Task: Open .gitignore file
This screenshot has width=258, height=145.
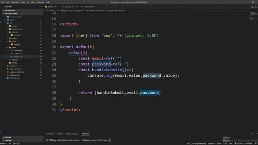Action: [13, 66]
